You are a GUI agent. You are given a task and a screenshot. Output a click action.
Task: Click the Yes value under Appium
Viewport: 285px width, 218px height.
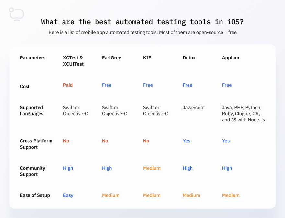coord(226,141)
